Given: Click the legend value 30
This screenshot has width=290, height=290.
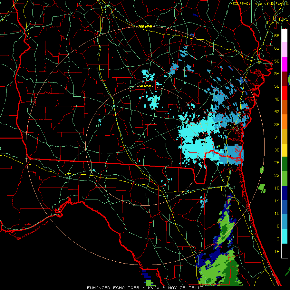Looking at the screenshot, I should click(277, 150).
